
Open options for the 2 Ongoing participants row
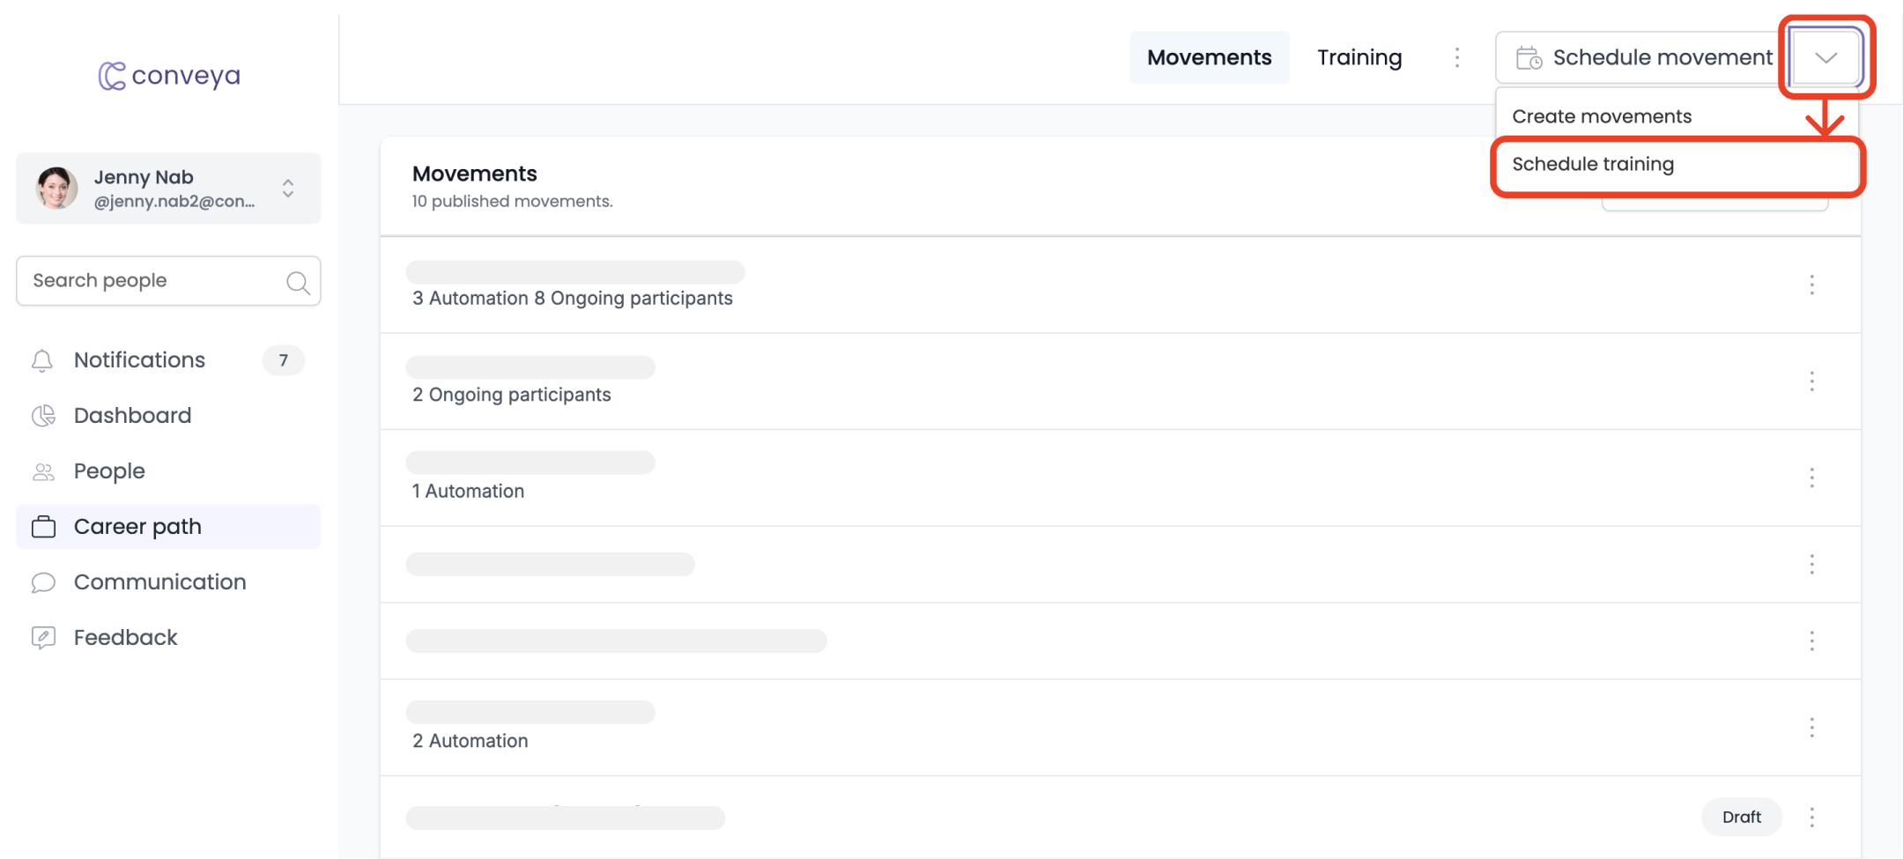coord(1811,381)
